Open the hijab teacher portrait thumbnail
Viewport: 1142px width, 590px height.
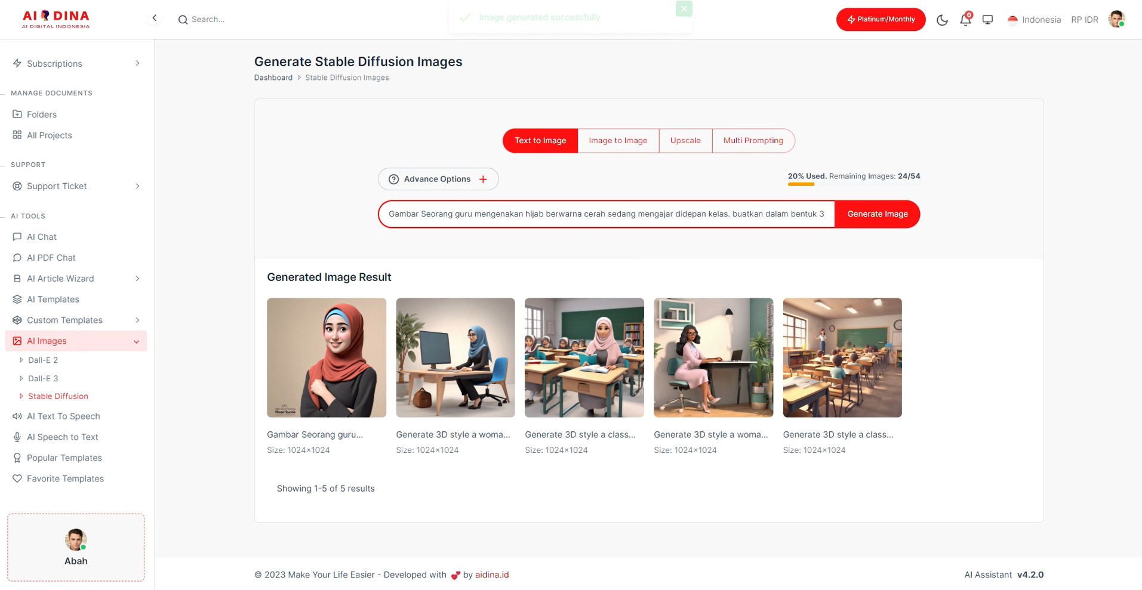[x=327, y=357]
